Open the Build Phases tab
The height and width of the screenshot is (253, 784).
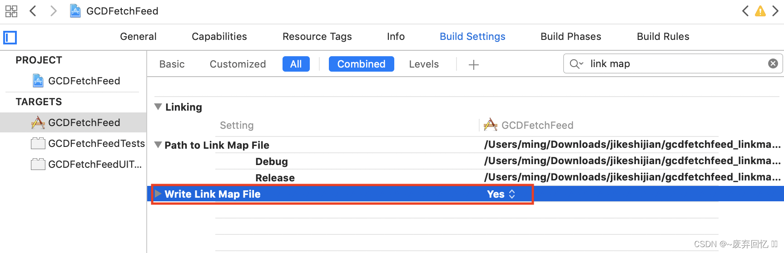[571, 37]
